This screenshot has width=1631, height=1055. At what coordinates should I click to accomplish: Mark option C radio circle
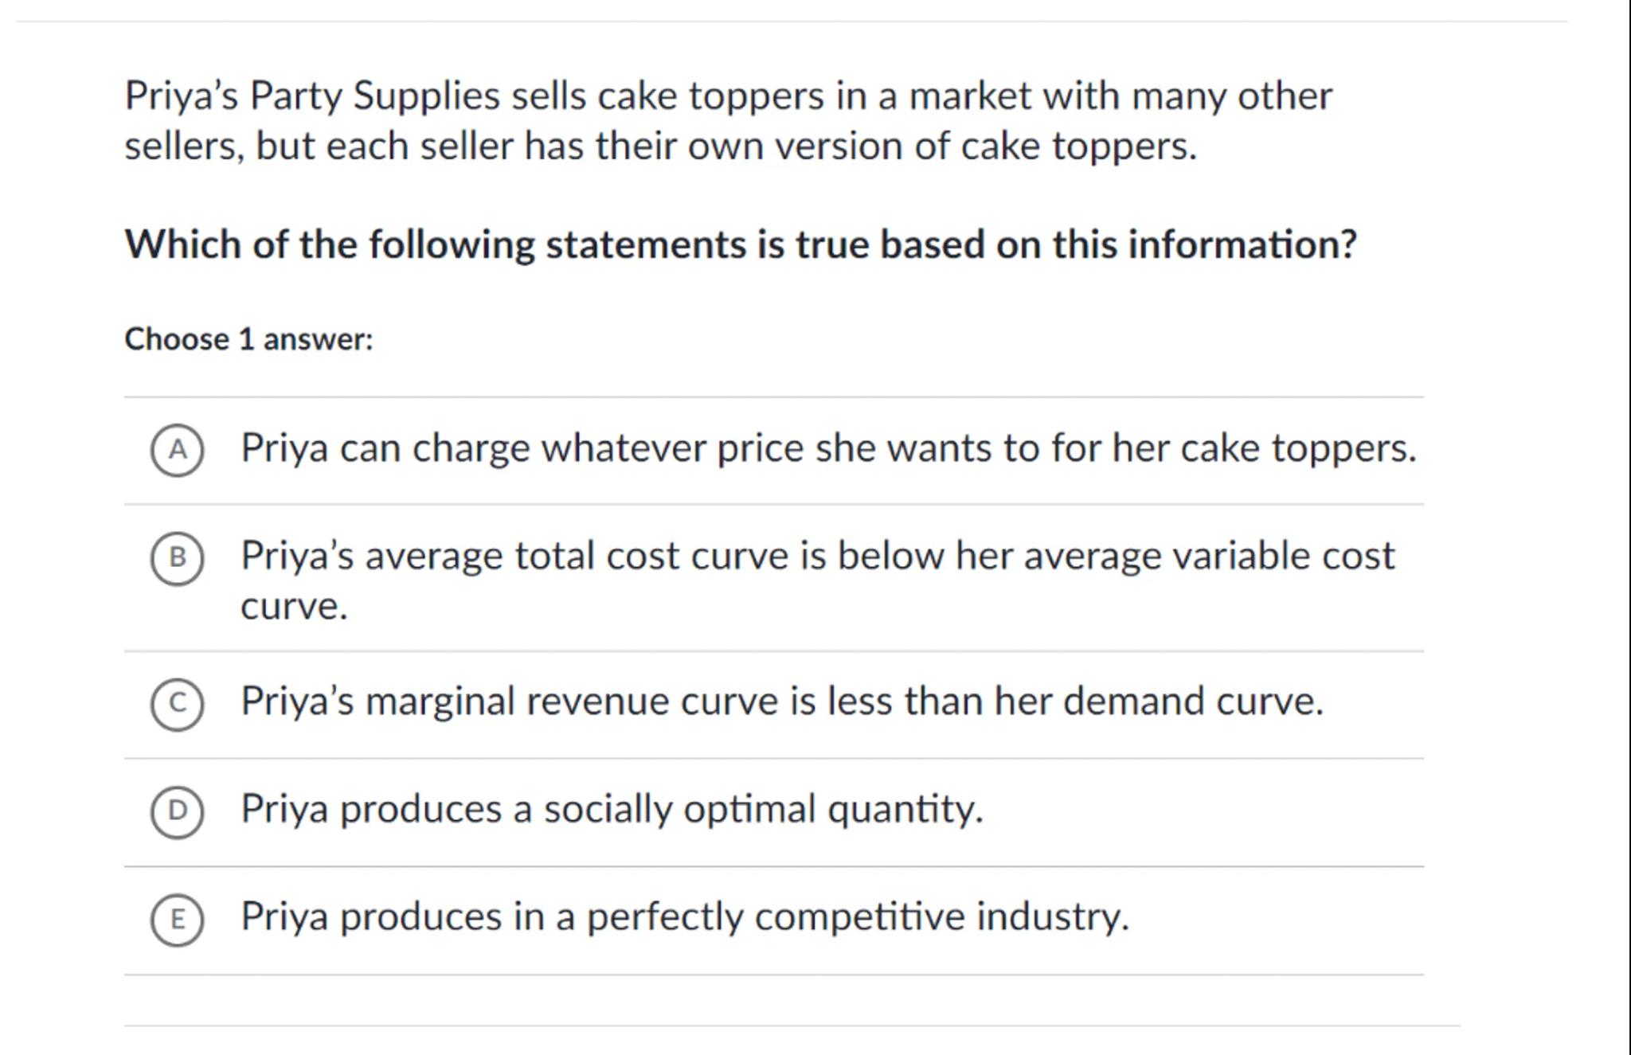178,704
